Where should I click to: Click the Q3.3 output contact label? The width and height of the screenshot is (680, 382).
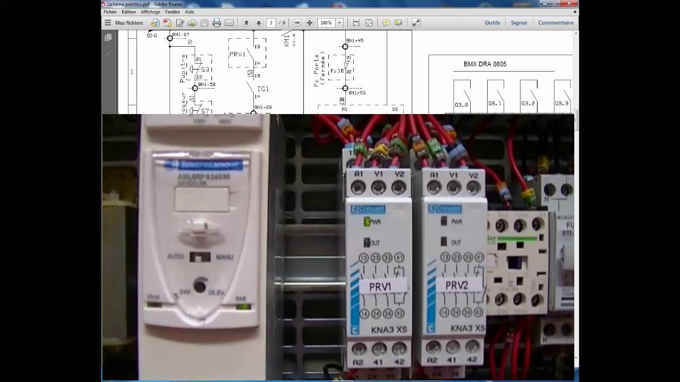pos(562,103)
